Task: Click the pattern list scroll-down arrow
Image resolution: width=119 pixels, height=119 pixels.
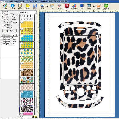Action: click(x=36, y=114)
